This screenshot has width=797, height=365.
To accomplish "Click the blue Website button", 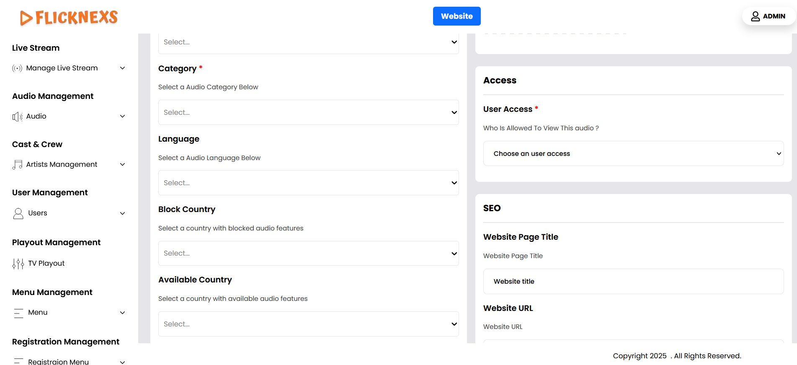I will [457, 16].
